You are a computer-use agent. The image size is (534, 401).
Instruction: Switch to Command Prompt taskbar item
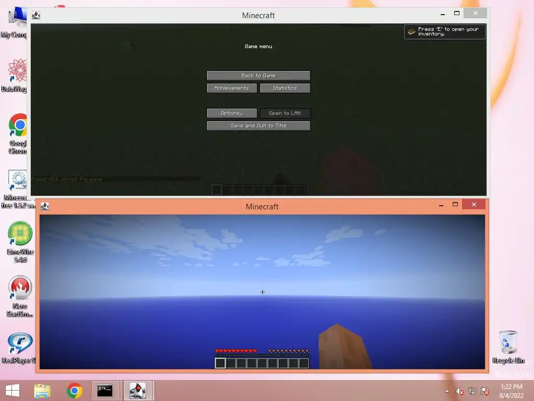tap(105, 391)
